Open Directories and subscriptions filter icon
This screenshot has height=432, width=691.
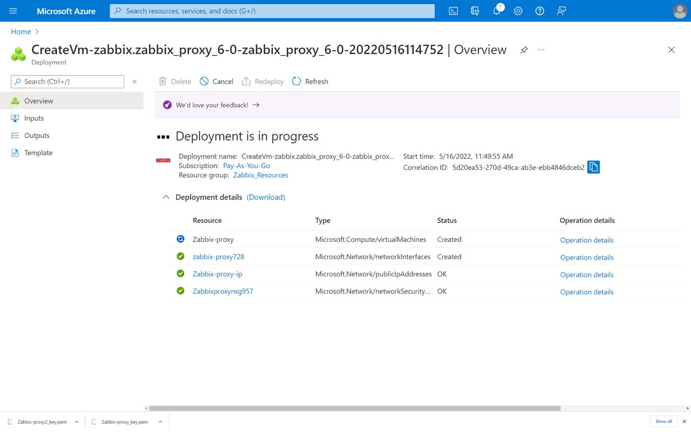[475, 11]
